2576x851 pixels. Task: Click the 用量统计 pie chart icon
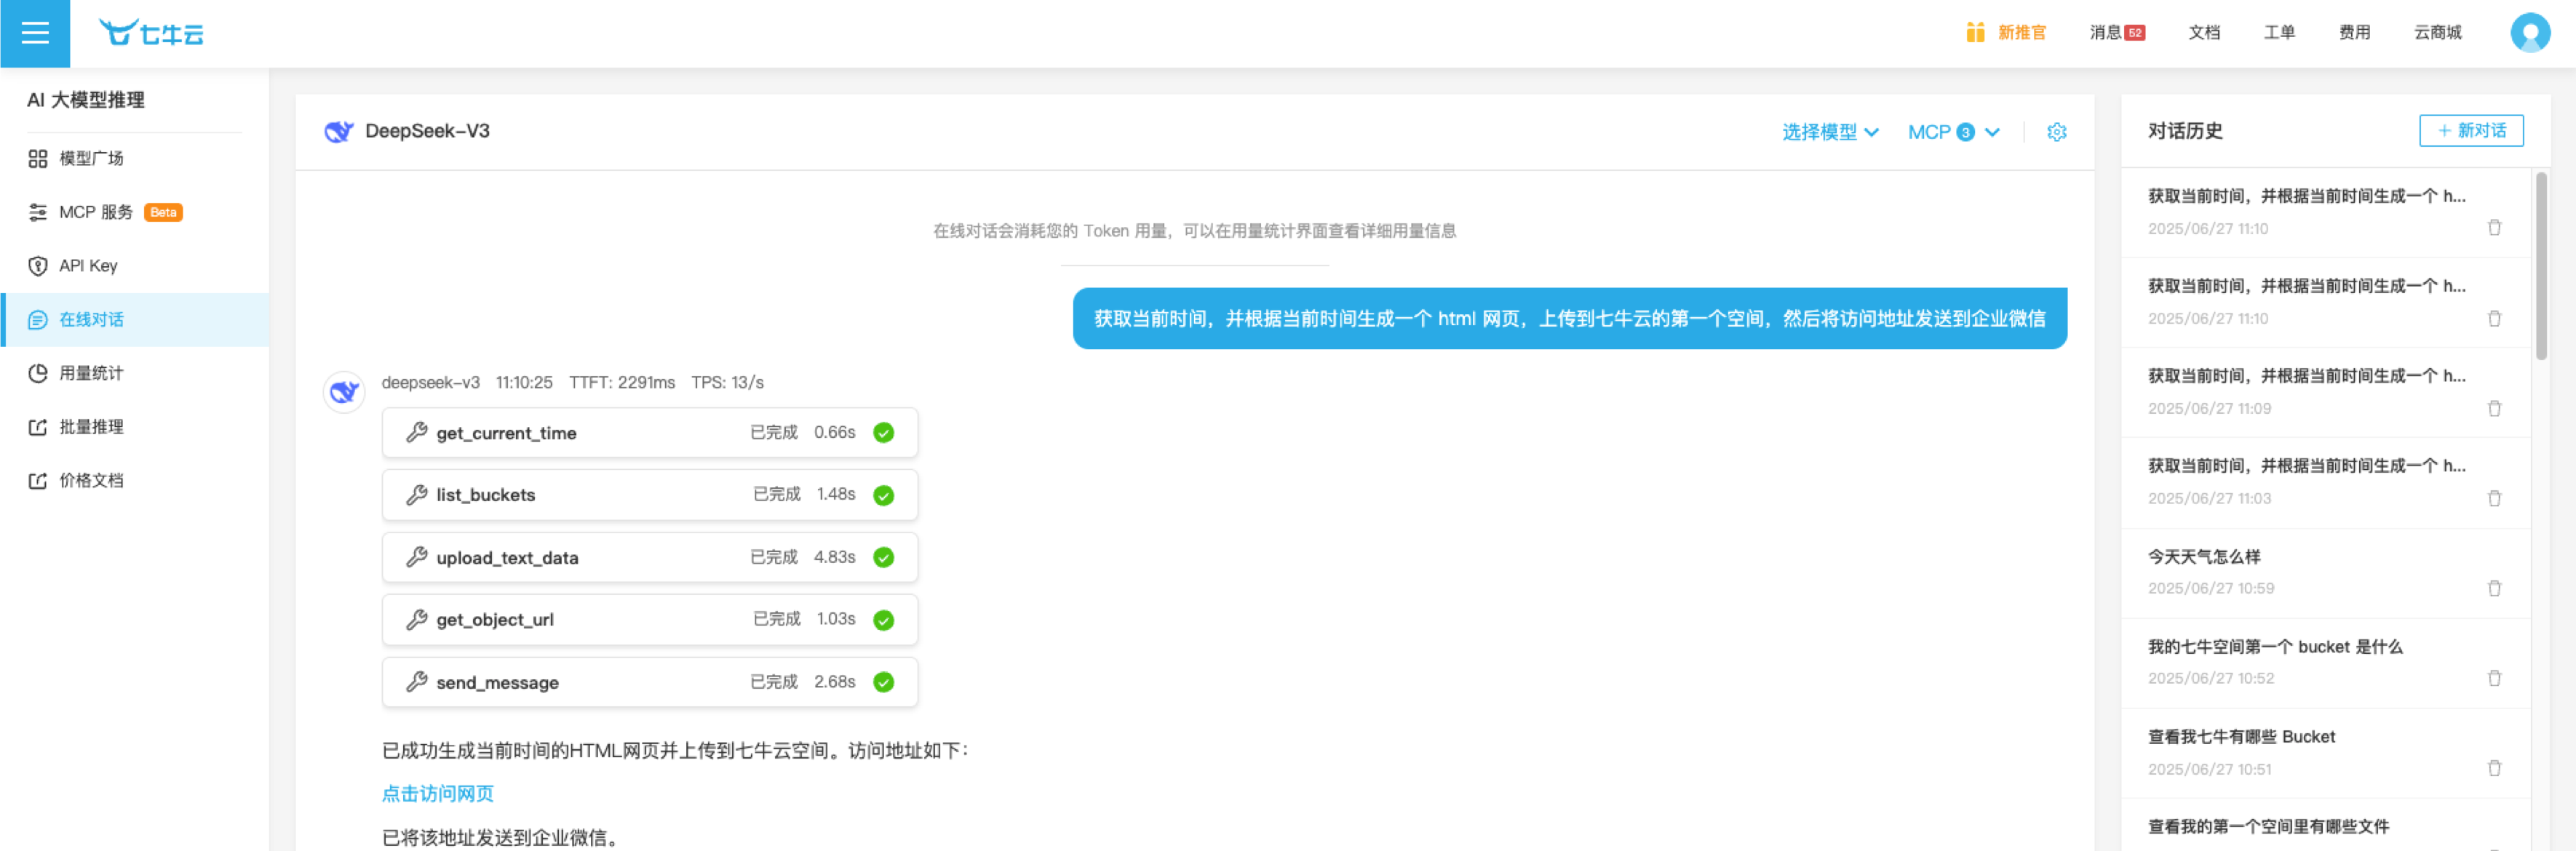point(38,373)
